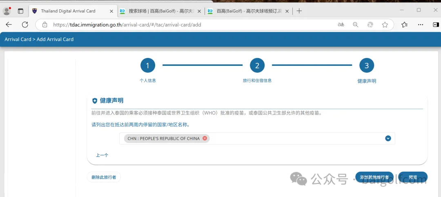Click the 上一个 previous link
Viewport: 441px width, 197px height.
coord(102,155)
